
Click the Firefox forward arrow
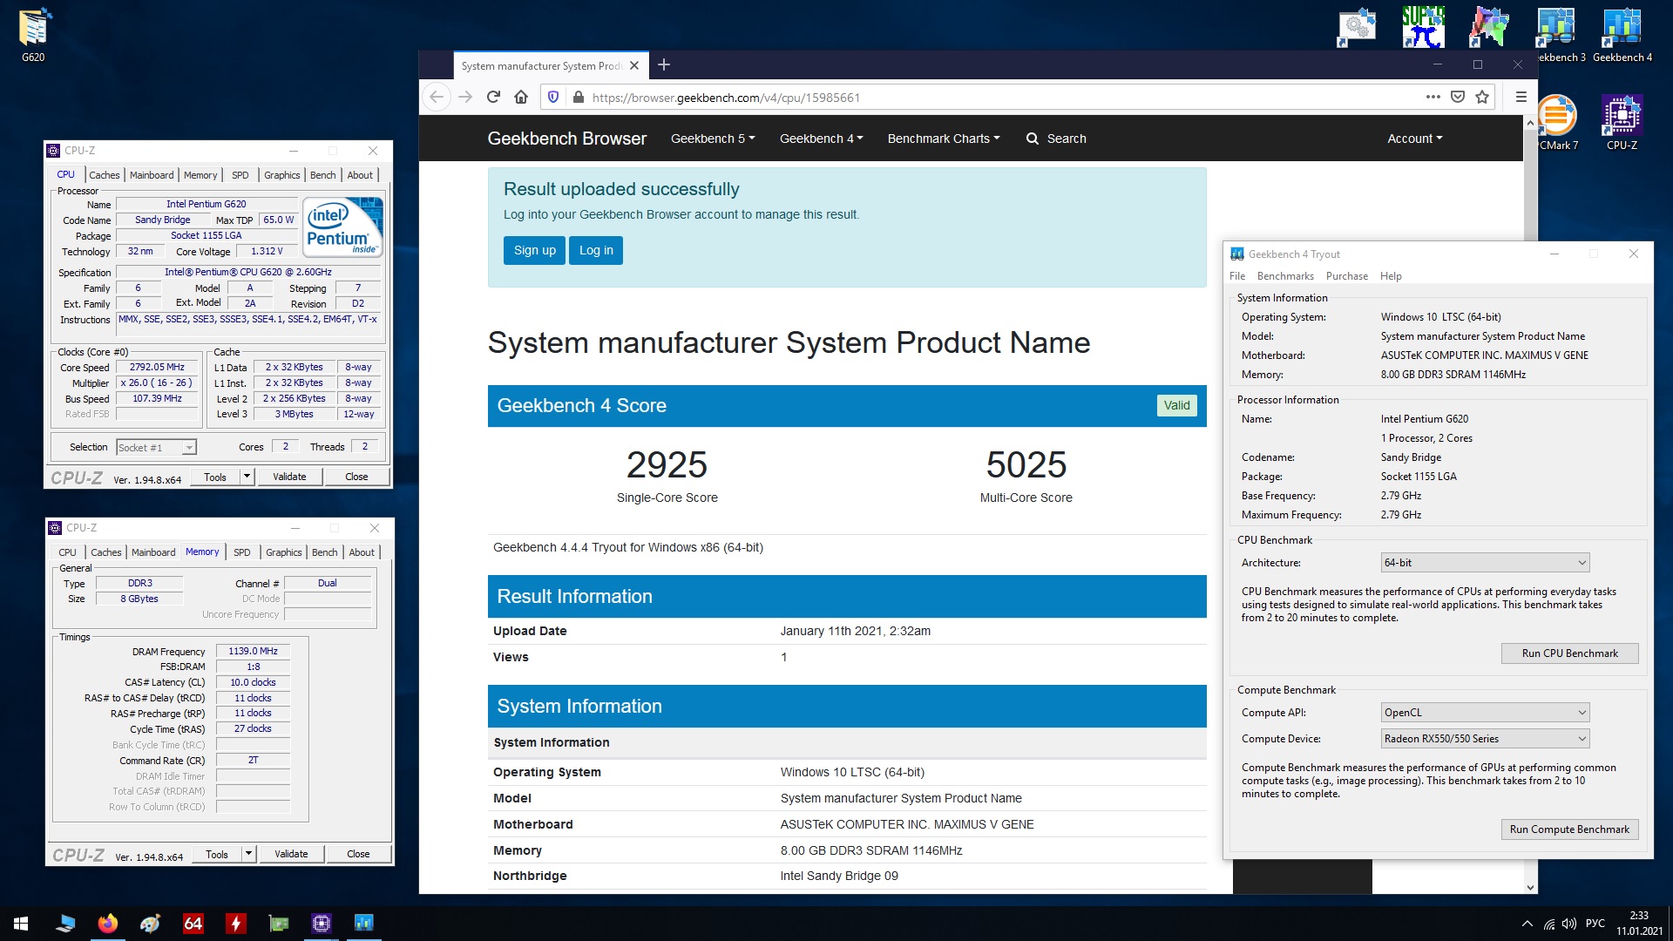(x=465, y=98)
